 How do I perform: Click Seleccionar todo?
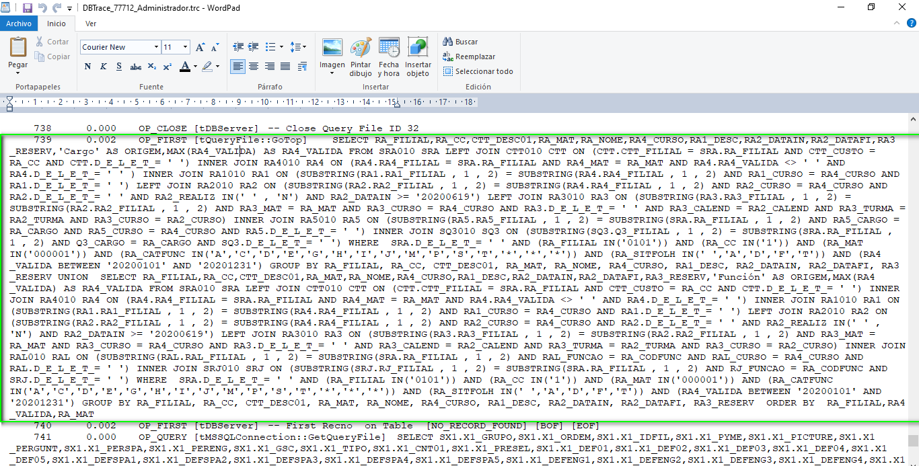click(478, 71)
